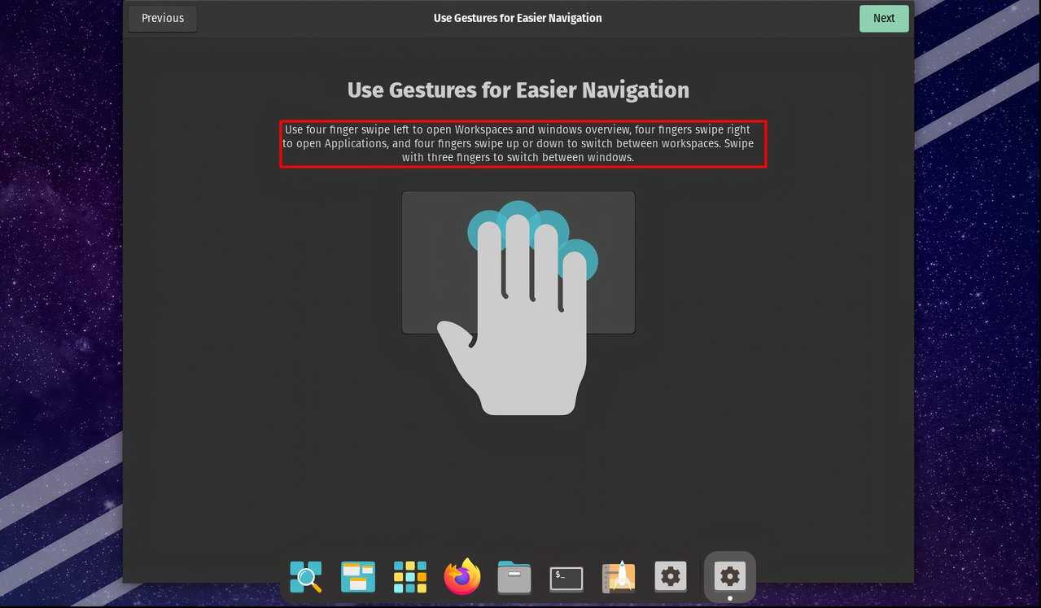Click the touchpad illustration
The width and height of the screenshot is (1041, 608).
518,262
